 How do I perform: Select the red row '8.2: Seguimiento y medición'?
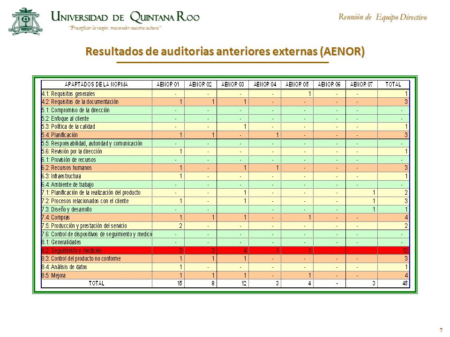pyautogui.click(x=225, y=250)
